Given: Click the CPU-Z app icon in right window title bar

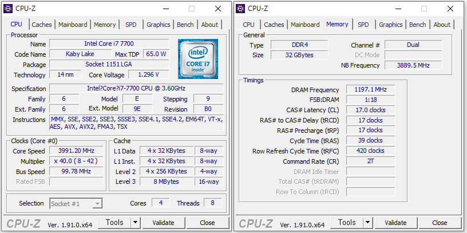Looking at the screenshot, I should click(x=240, y=9).
